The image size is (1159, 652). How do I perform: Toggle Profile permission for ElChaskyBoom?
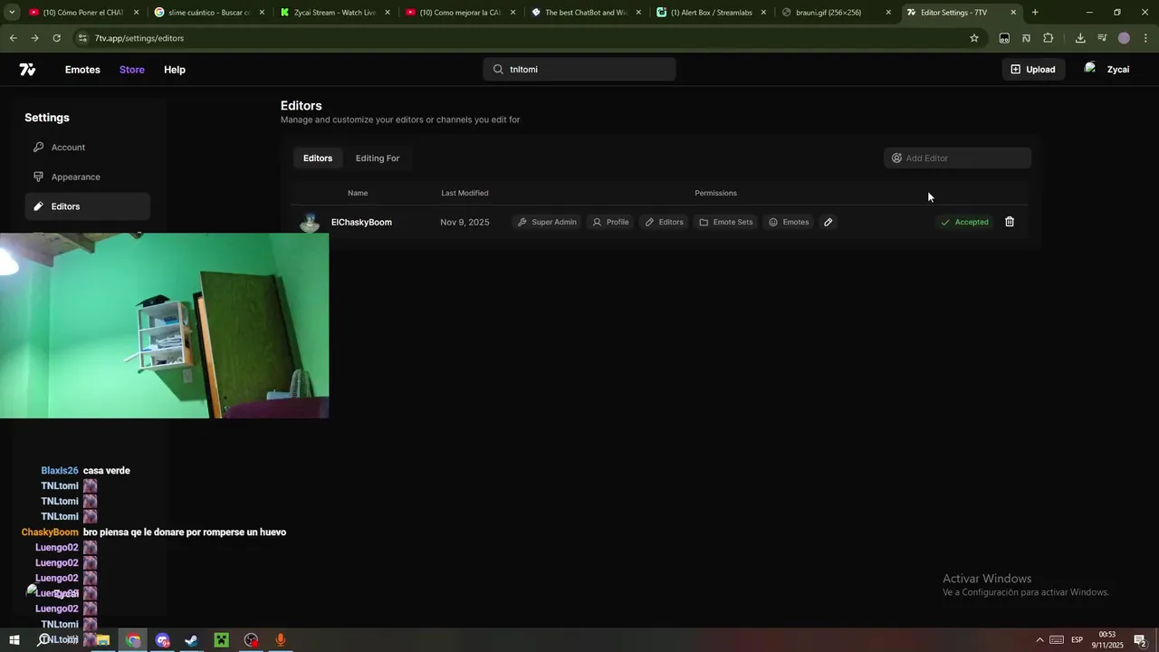tap(610, 222)
